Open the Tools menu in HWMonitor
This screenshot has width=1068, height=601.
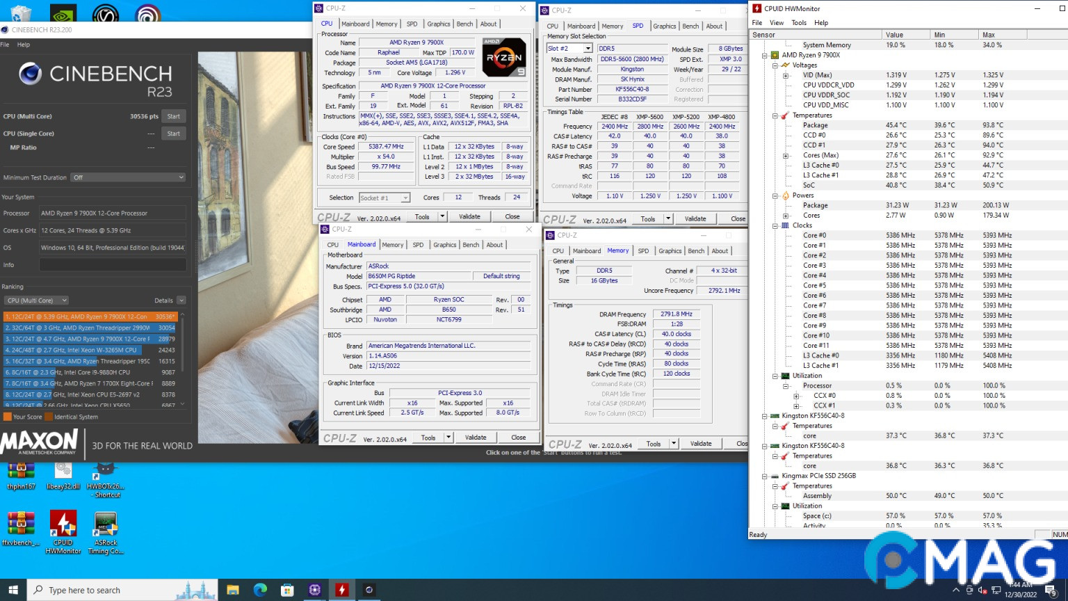(x=798, y=22)
